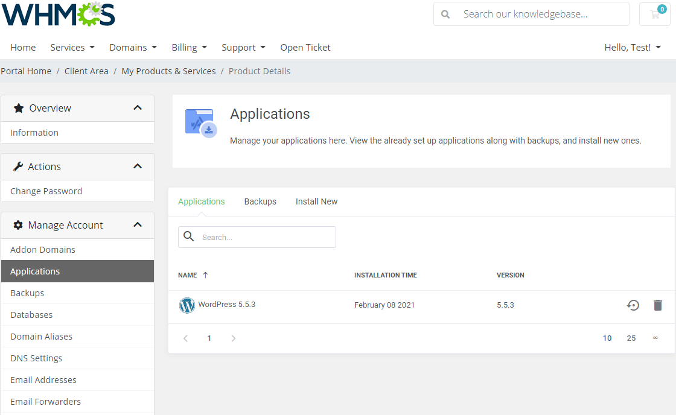Image resolution: width=676 pixels, height=415 pixels.
Task: Go to previous page arrow
Action: pos(185,338)
